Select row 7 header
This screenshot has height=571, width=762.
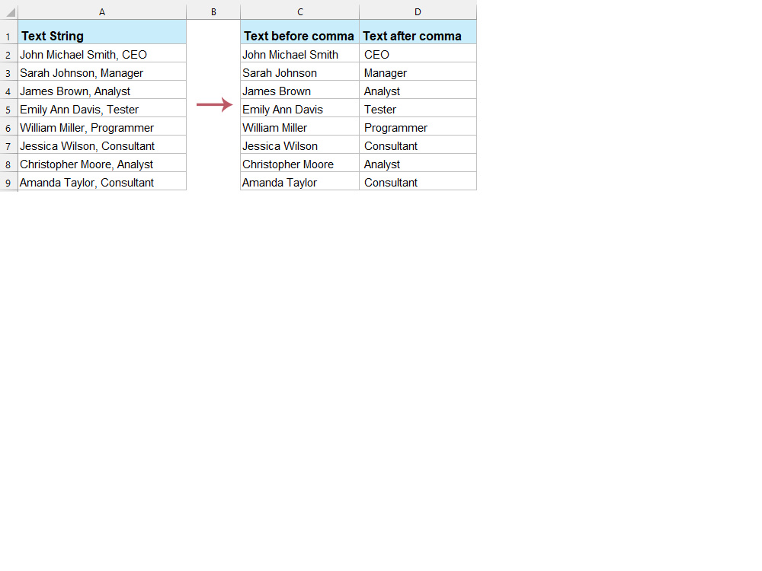tap(8, 145)
